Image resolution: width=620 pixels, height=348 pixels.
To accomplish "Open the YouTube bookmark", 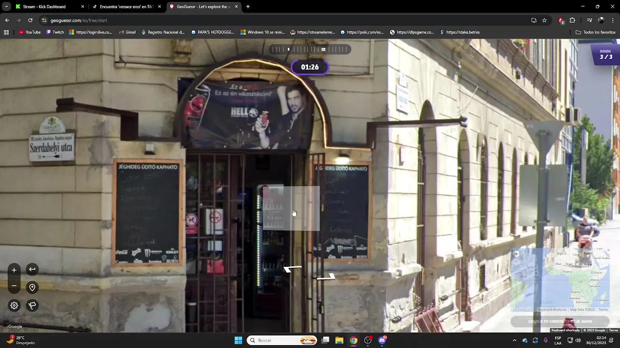I will tap(30, 32).
